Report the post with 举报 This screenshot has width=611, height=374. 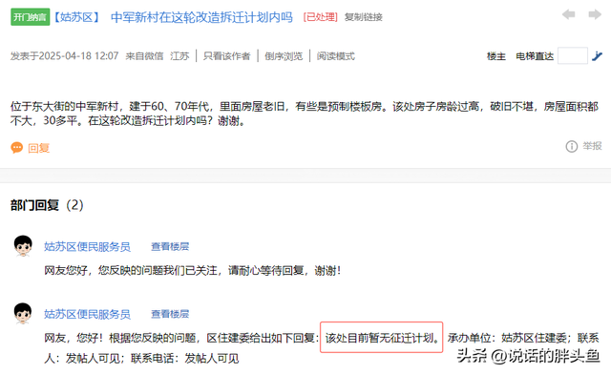(592, 146)
